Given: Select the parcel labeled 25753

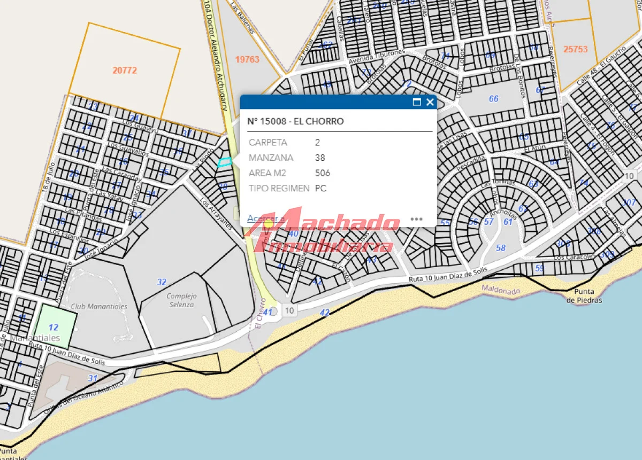Looking at the screenshot, I should (x=575, y=49).
